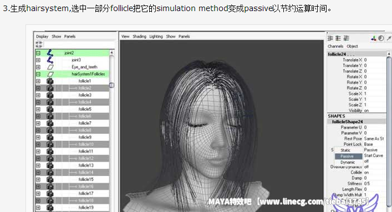Click the Eye_and_teeth mesh icon
This screenshot has height=212, width=392.
pos(50,67)
